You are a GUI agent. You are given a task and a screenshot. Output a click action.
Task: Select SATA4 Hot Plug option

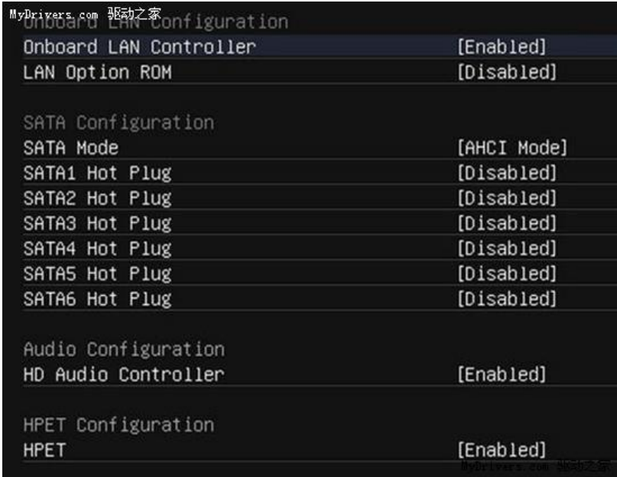pyautogui.click(x=97, y=248)
